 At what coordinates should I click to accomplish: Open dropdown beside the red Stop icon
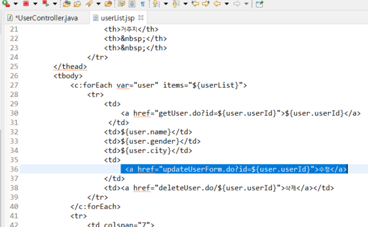click(x=35, y=4)
